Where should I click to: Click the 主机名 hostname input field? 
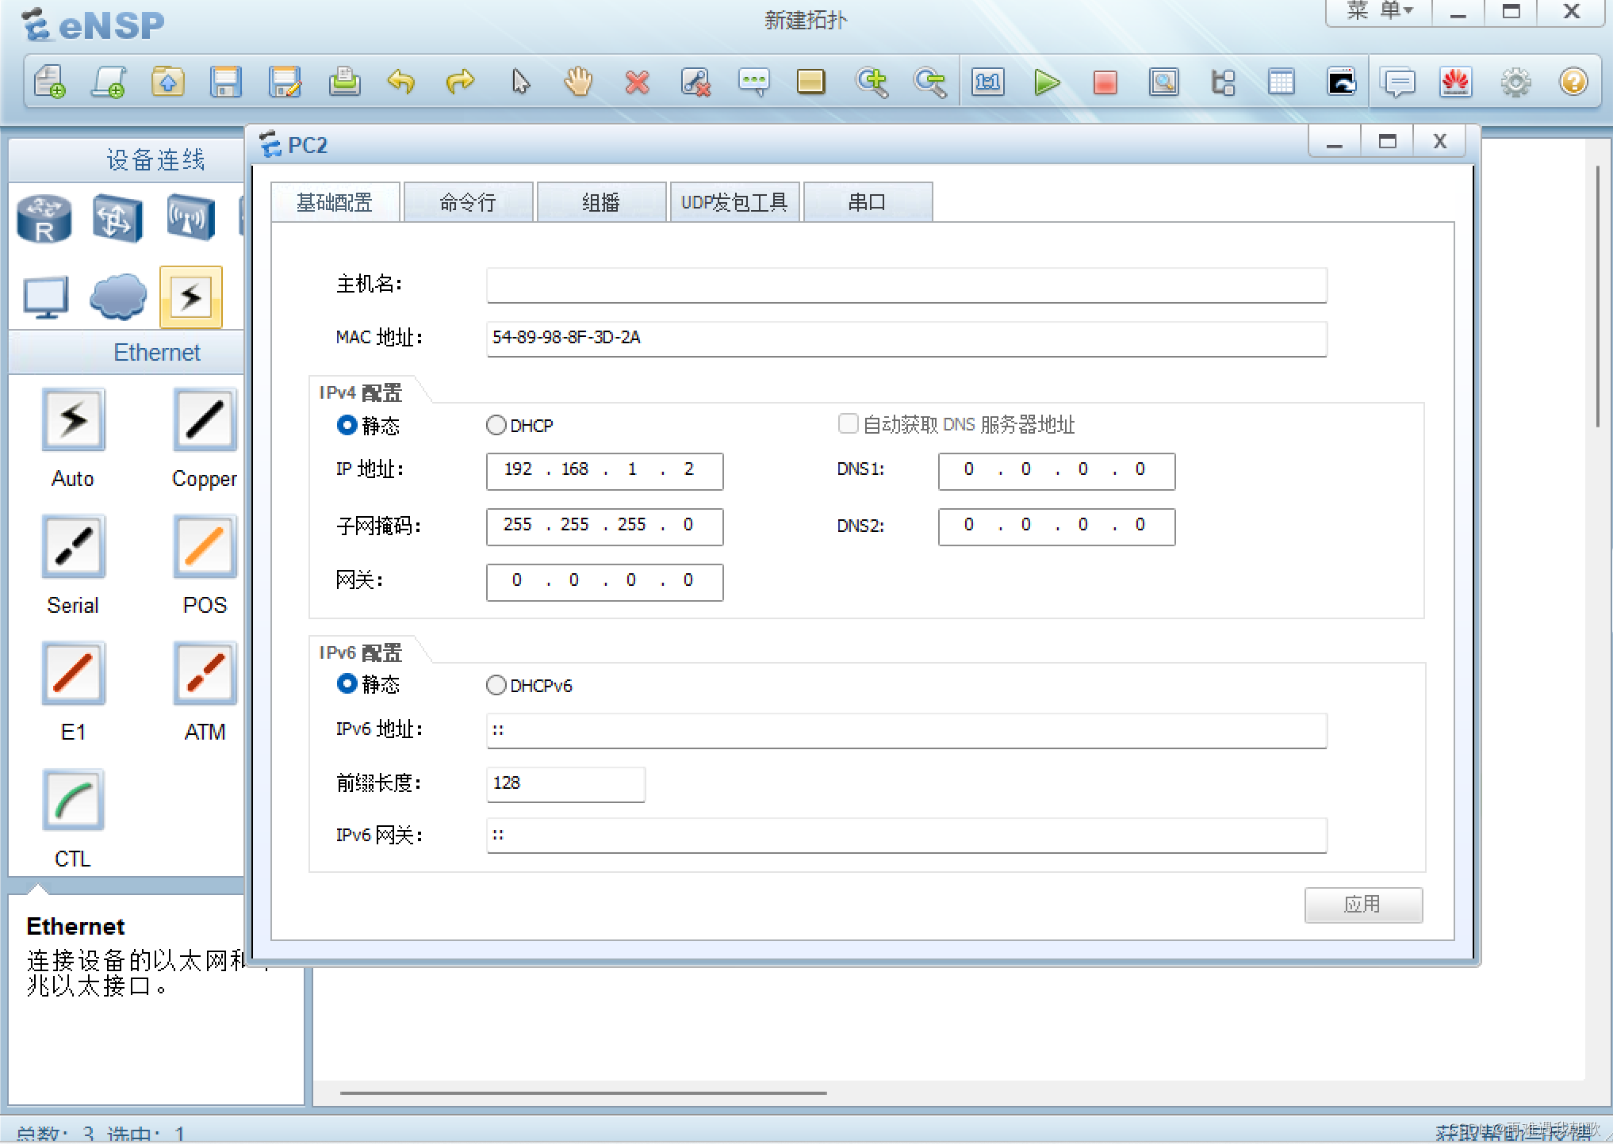(906, 285)
